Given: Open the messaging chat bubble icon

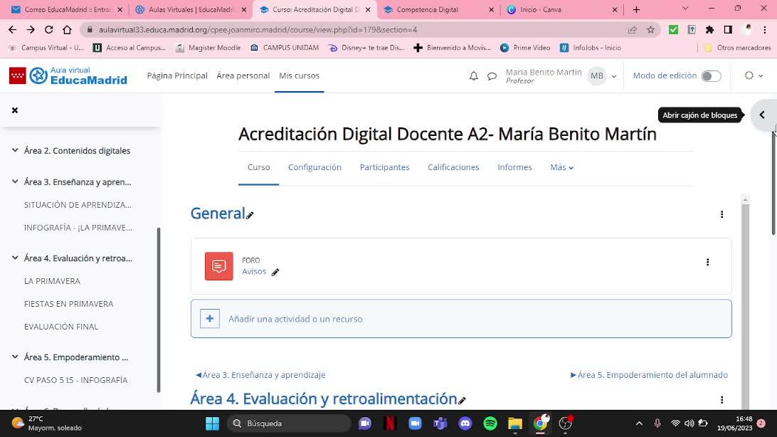Looking at the screenshot, I should (492, 76).
